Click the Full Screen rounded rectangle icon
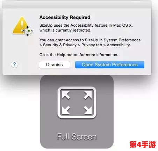158x151 pixels. click(77, 103)
